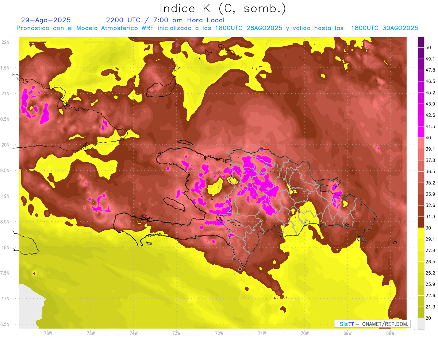Click the colorbar value "33.9"
This screenshot has width=438, height=338.
[x=430, y=194]
